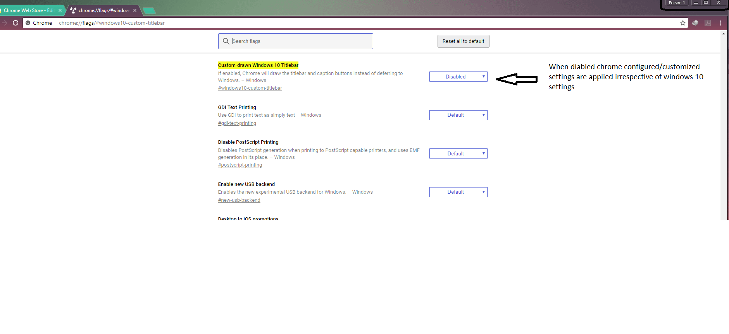
Task: Click the cloud extension icon in toolbar
Action: click(x=695, y=23)
